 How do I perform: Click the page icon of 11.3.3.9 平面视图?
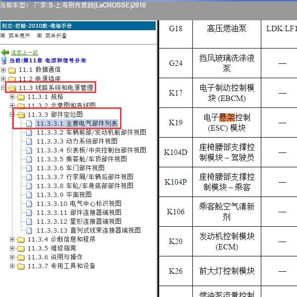[x=29, y=195]
